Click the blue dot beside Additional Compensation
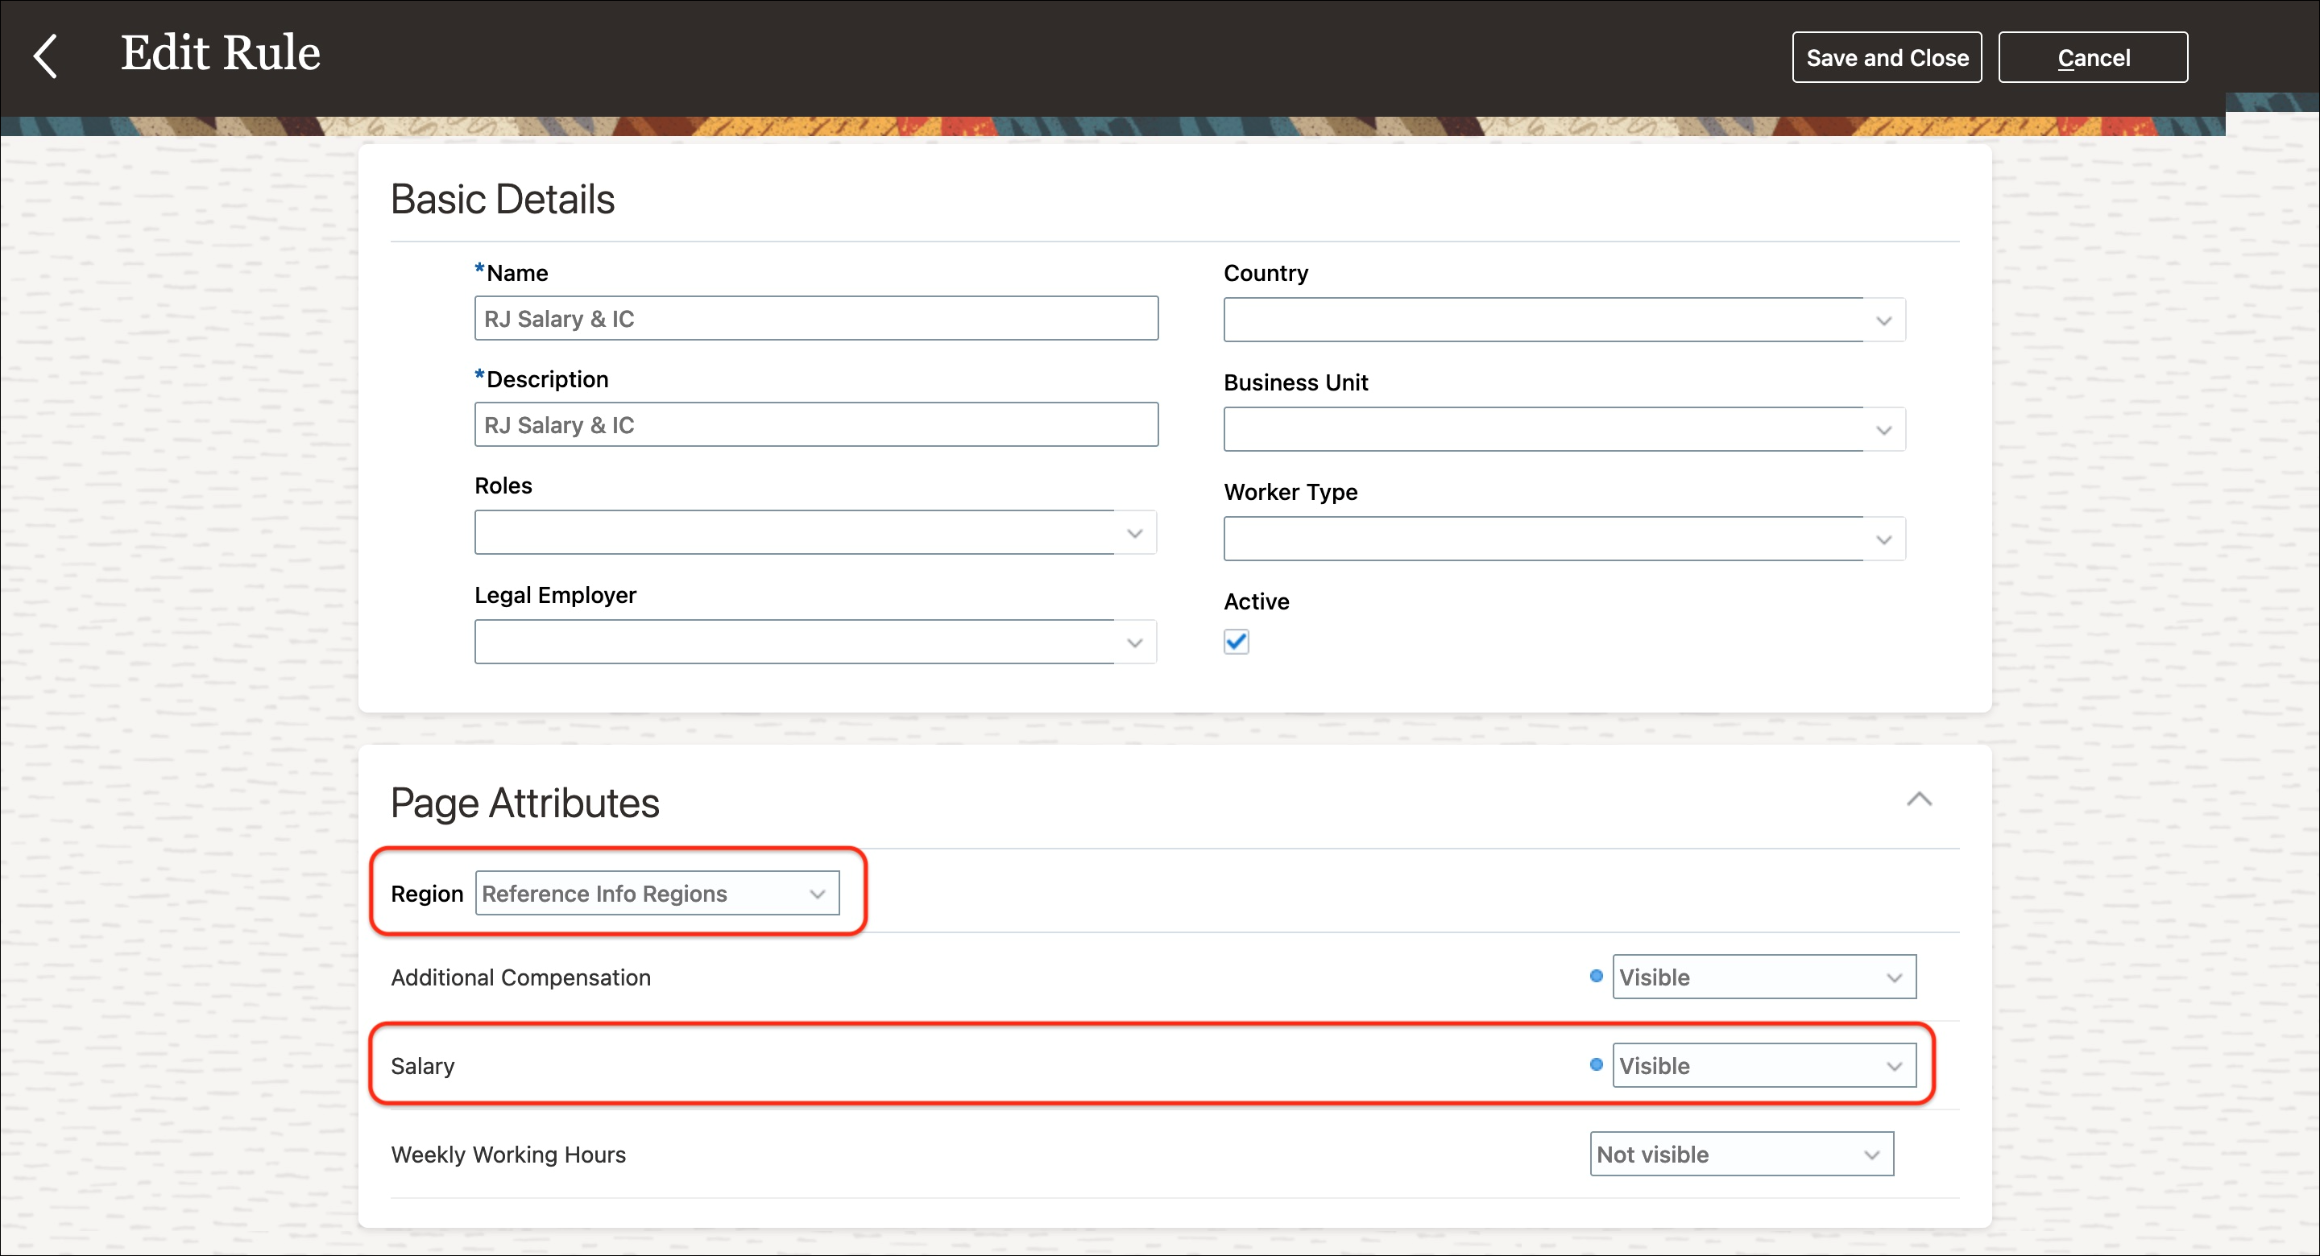This screenshot has height=1256, width=2320. (1596, 976)
